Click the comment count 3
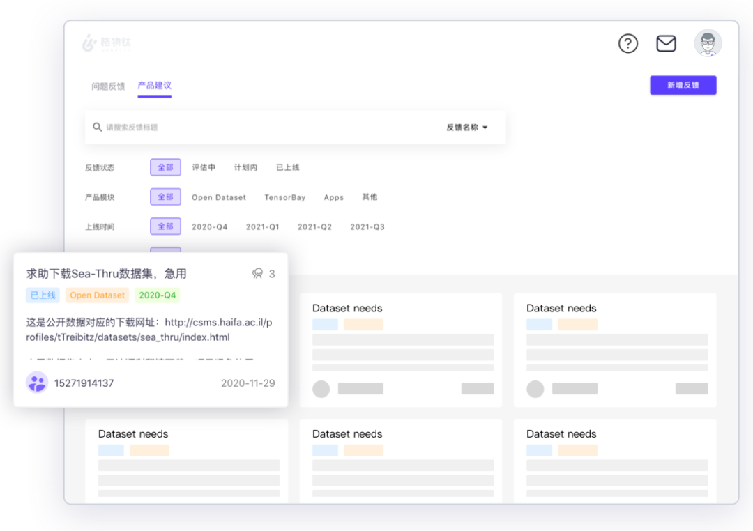The width and height of the screenshot is (753, 531). point(272,274)
